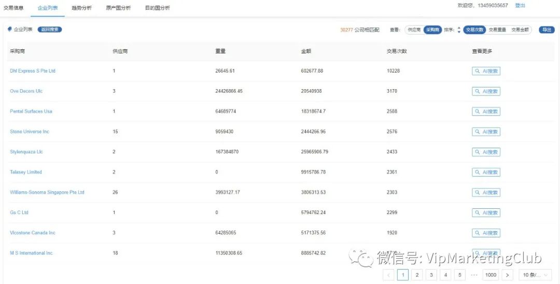Click AI搜索 for Pental Surfaces Usa
Screen dimensions: 560x284
[486, 111]
